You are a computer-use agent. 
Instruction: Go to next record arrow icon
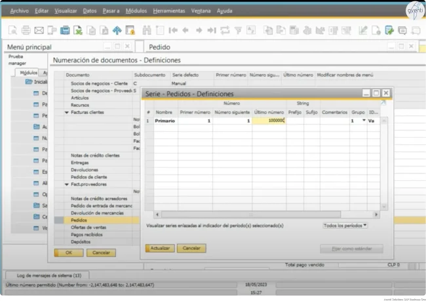coord(199,30)
